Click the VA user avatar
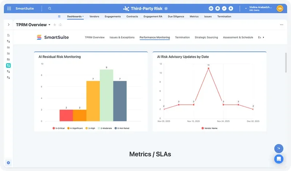291x171 pixels. pyautogui.click(x=280, y=8)
